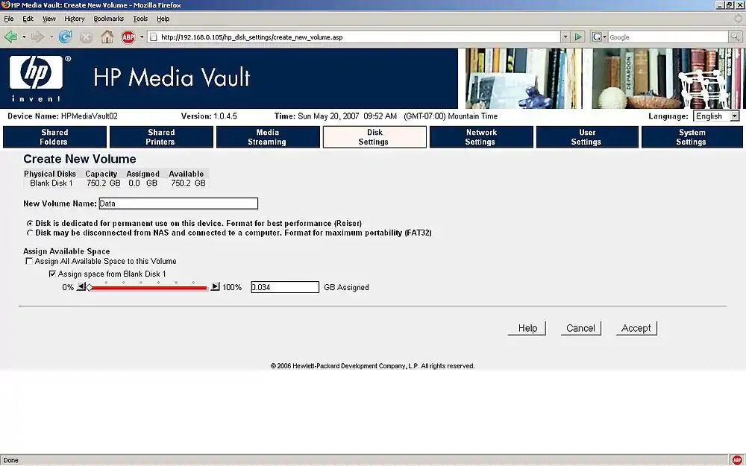Expand the address bar URL history dropdown

click(565, 37)
